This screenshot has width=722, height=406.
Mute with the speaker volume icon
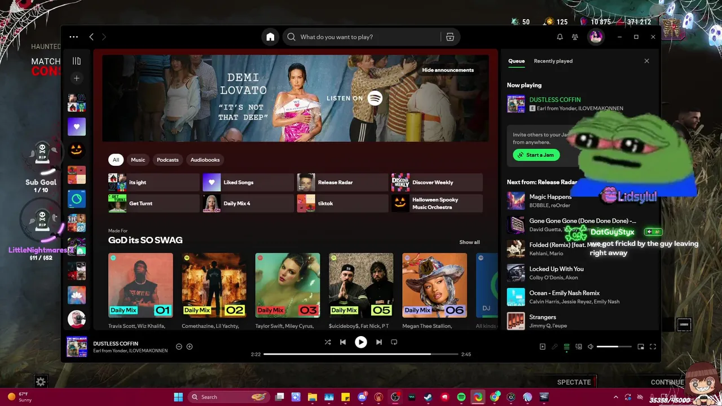[x=591, y=347]
